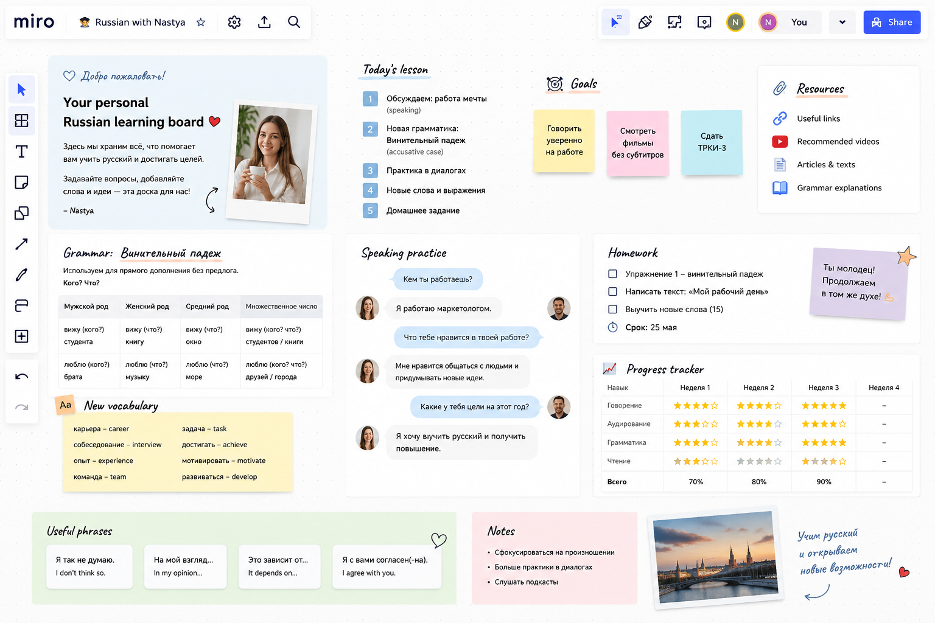Click the Чтение stars for Неделя 3
The image size is (935, 623).
(824, 462)
